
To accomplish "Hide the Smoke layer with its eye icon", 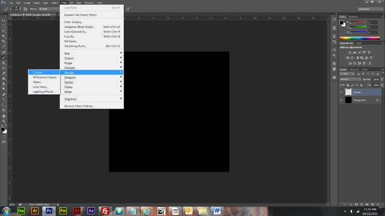I will pyautogui.click(x=341, y=92).
